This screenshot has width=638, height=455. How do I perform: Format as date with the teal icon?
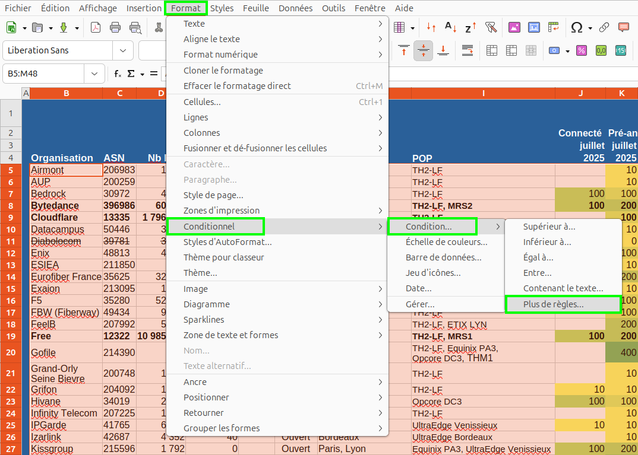621,51
